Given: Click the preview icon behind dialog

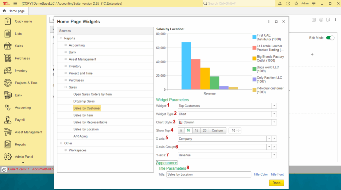Looking at the screenshot, I should pyautogui.click(x=328, y=20).
